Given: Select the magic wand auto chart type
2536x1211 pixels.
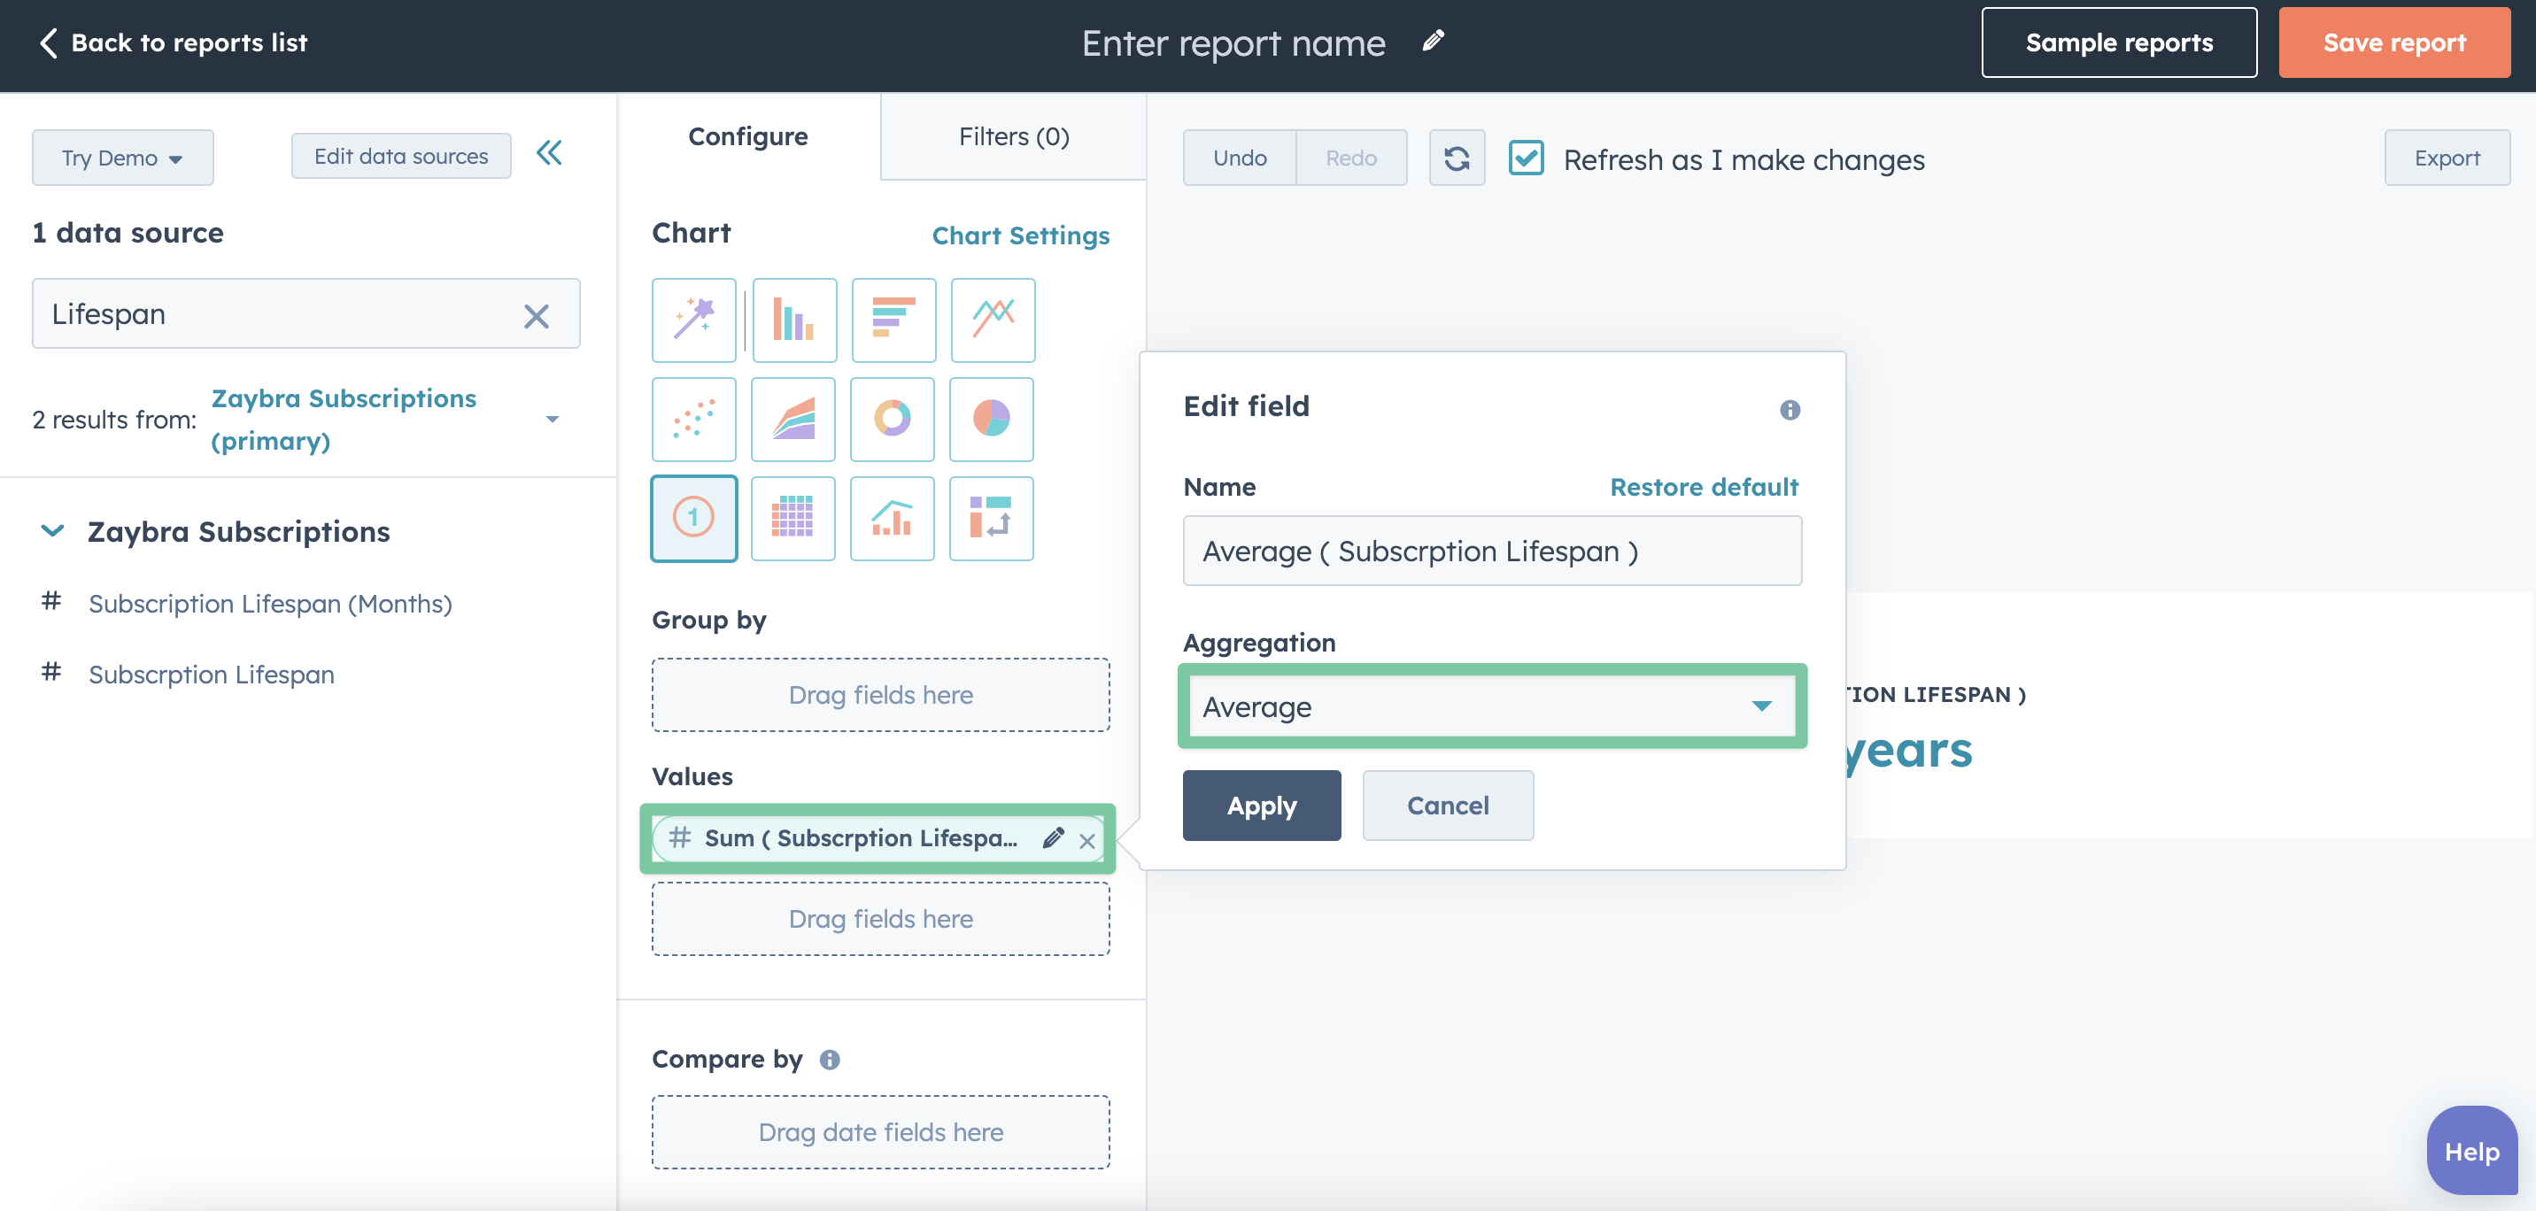Looking at the screenshot, I should pos(693,319).
